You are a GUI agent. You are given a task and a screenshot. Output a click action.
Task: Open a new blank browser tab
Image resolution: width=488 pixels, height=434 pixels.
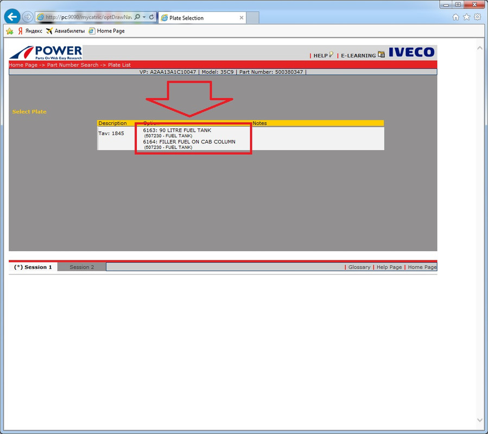pos(252,18)
